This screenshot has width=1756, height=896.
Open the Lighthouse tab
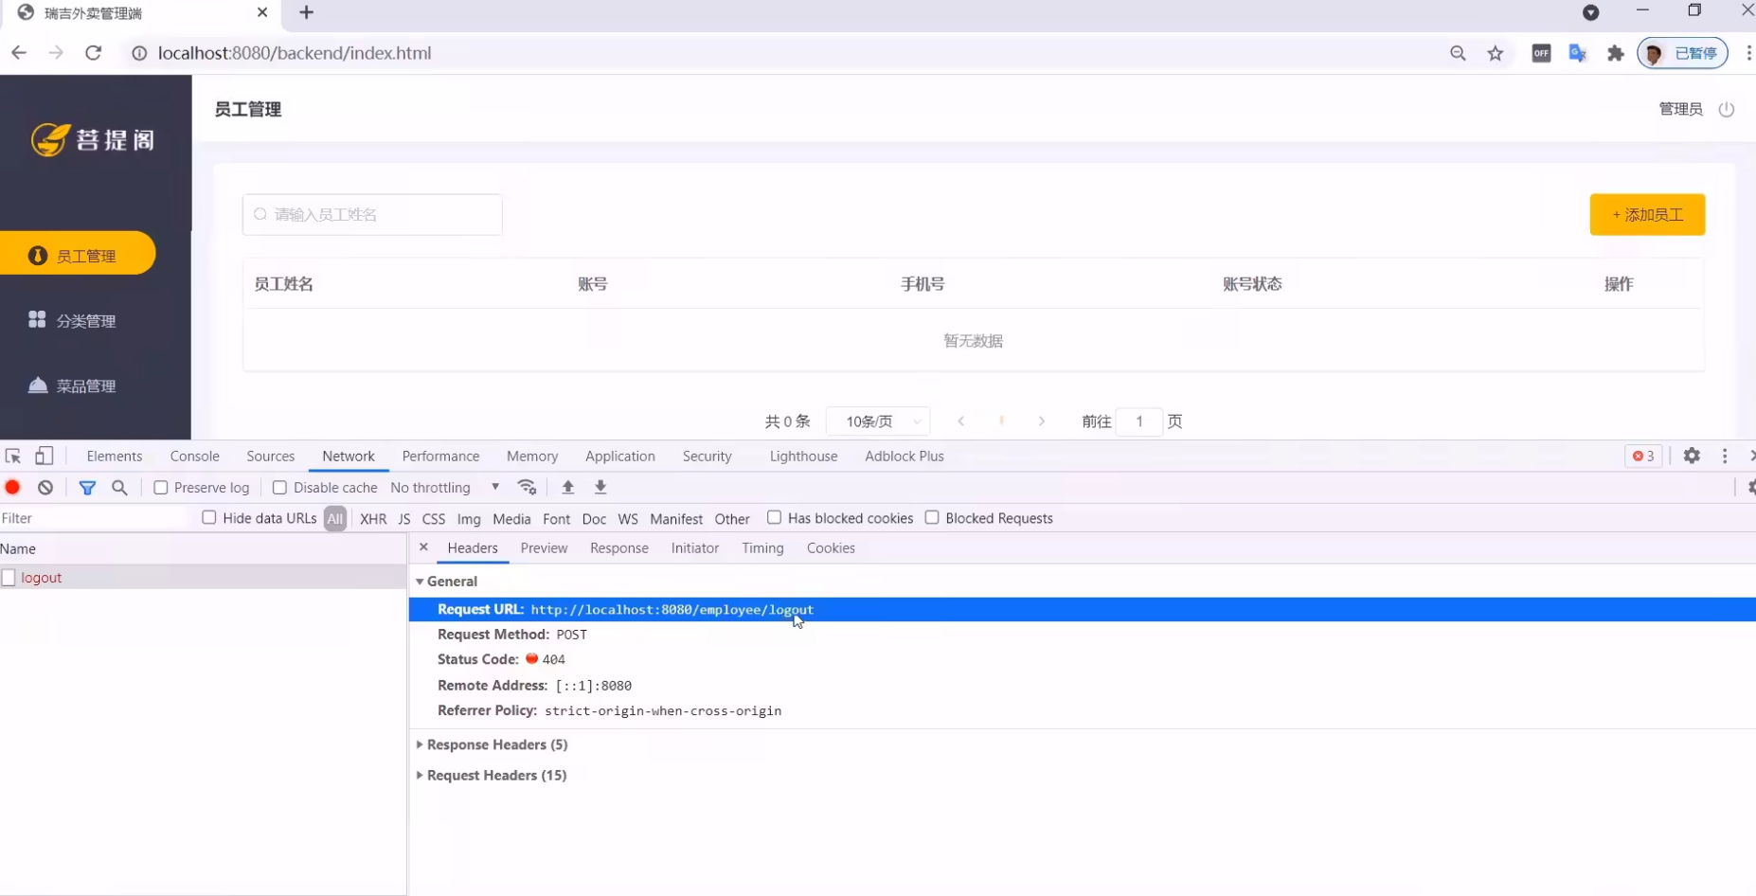pos(803,456)
